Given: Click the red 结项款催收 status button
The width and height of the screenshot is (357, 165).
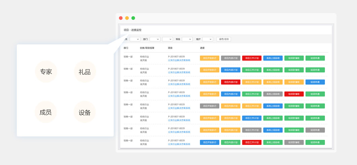Looking at the screenshot, I should click(x=294, y=94).
